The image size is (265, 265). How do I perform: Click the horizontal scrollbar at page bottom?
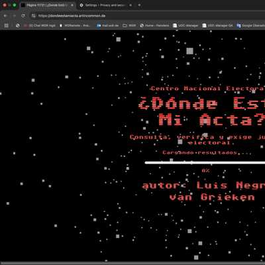tap(132, 264)
